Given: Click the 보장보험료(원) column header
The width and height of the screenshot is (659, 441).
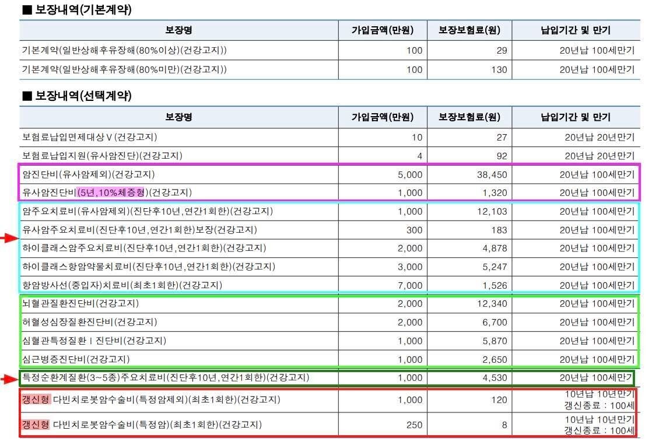Looking at the screenshot, I should point(469,117).
